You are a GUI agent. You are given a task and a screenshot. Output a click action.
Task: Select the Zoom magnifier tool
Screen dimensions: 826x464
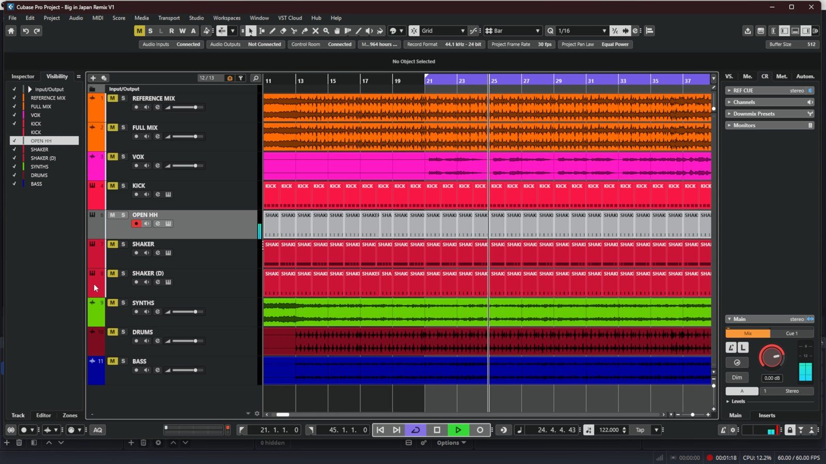pos(326,31)
